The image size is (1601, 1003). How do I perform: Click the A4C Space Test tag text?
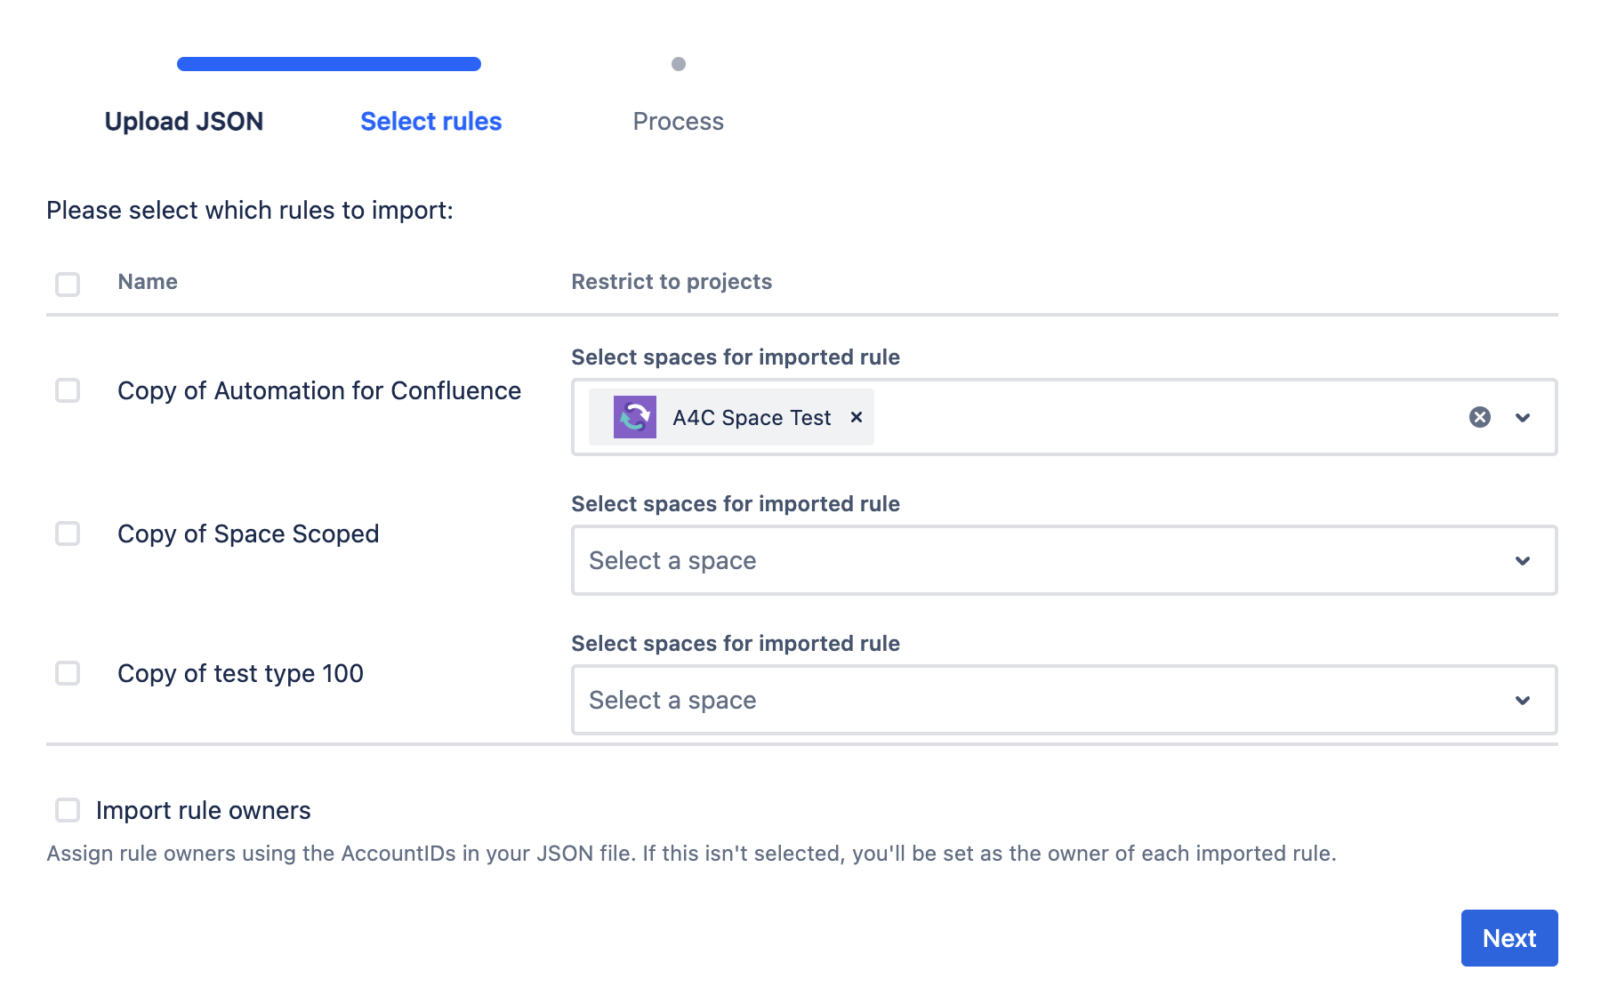pyautogui.click(x=752, y=417)
